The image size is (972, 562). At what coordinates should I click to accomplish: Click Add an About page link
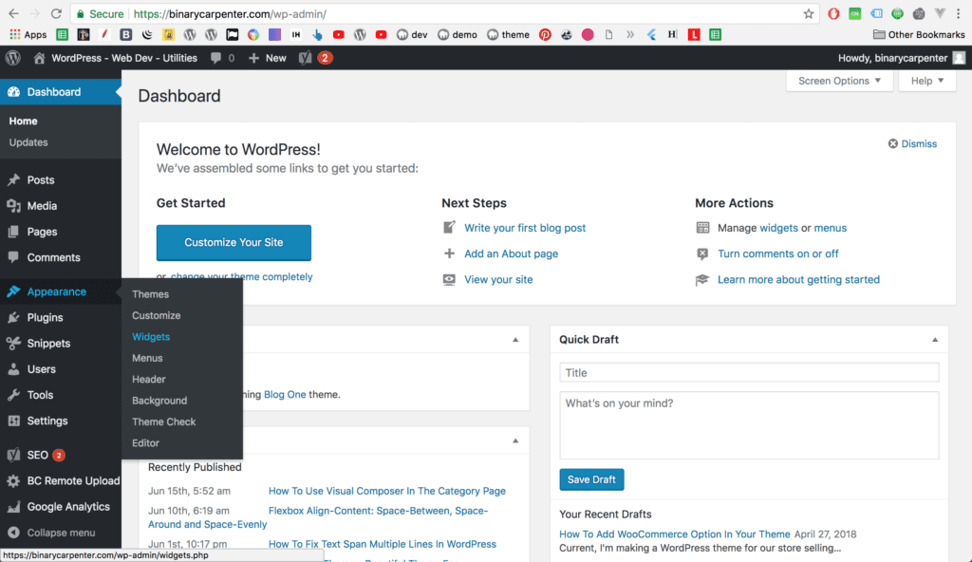tap(512, 253)
